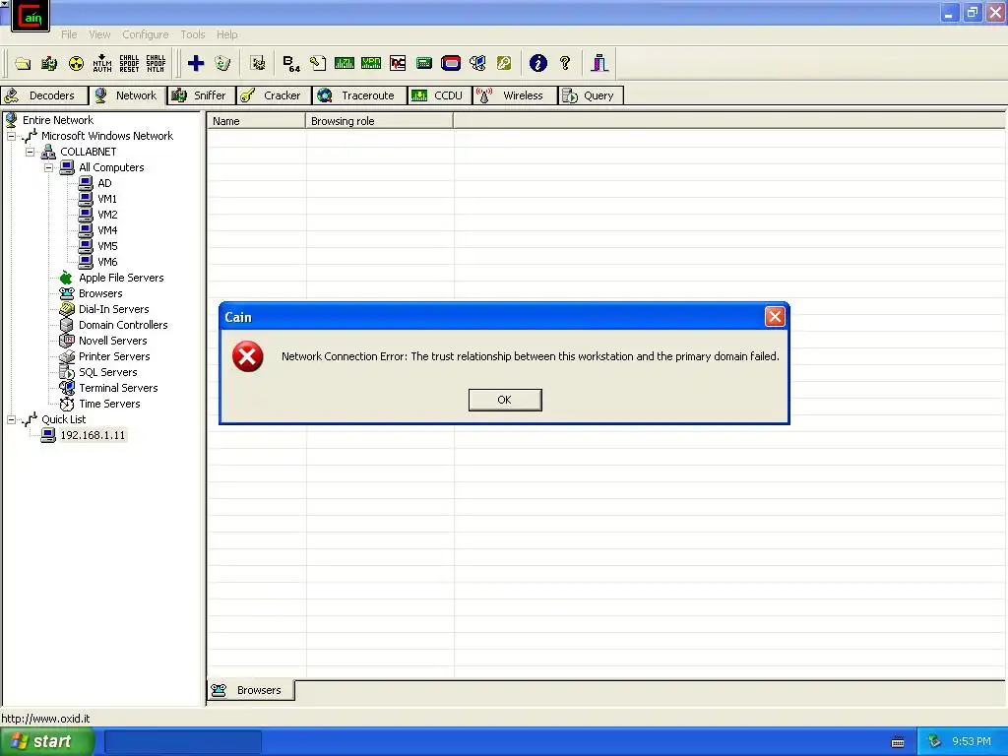Image resolution: width=1008 pixels, height=756 pixels.
Task: Click the Browsing role column header
Action: [379, 121]
